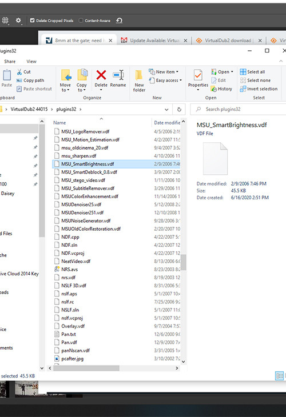This screenshot has height=417, width=286.
Task: Click the Cut scissors icon
Action: pyautogui.click(x=19, y=72)
